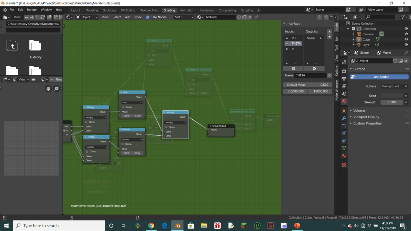This screenshot has height=231, width=411.
Task: Adjust the Default Value 0.500 field
Action: point(307,85)
